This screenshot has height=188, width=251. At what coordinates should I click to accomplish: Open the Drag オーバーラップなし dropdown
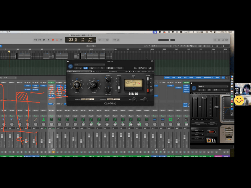188,46
